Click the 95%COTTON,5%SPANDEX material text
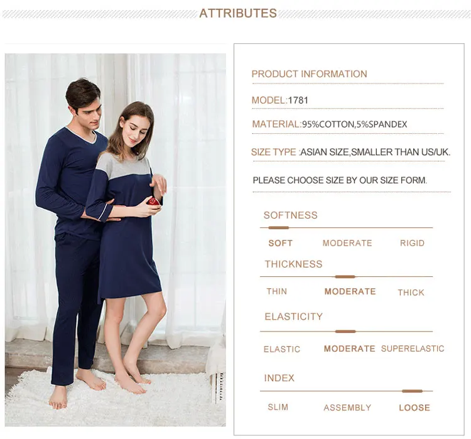This screenshot has width=471, height=439. pyautogui.click(x=354, y=124)
